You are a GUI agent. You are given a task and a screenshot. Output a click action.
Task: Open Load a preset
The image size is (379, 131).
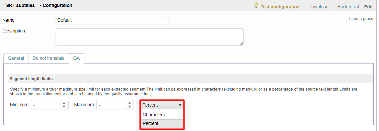tap(362, 19)
